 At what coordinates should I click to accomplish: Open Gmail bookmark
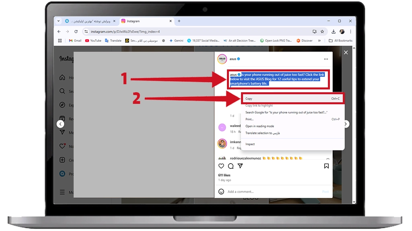click(75, 41)
